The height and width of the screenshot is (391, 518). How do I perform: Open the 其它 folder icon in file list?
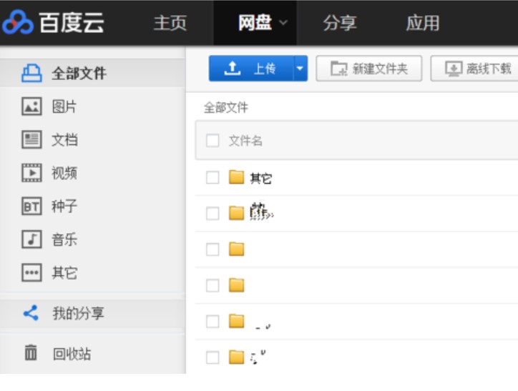coord(237,177)
